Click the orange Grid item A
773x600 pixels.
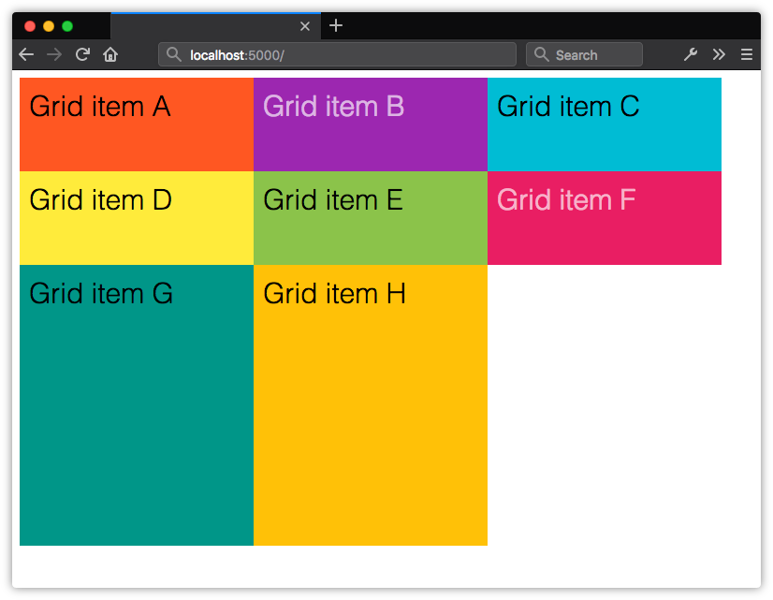(137, 124)
